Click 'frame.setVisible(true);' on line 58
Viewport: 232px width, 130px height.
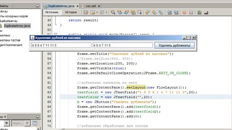click(x=101, y=68)
